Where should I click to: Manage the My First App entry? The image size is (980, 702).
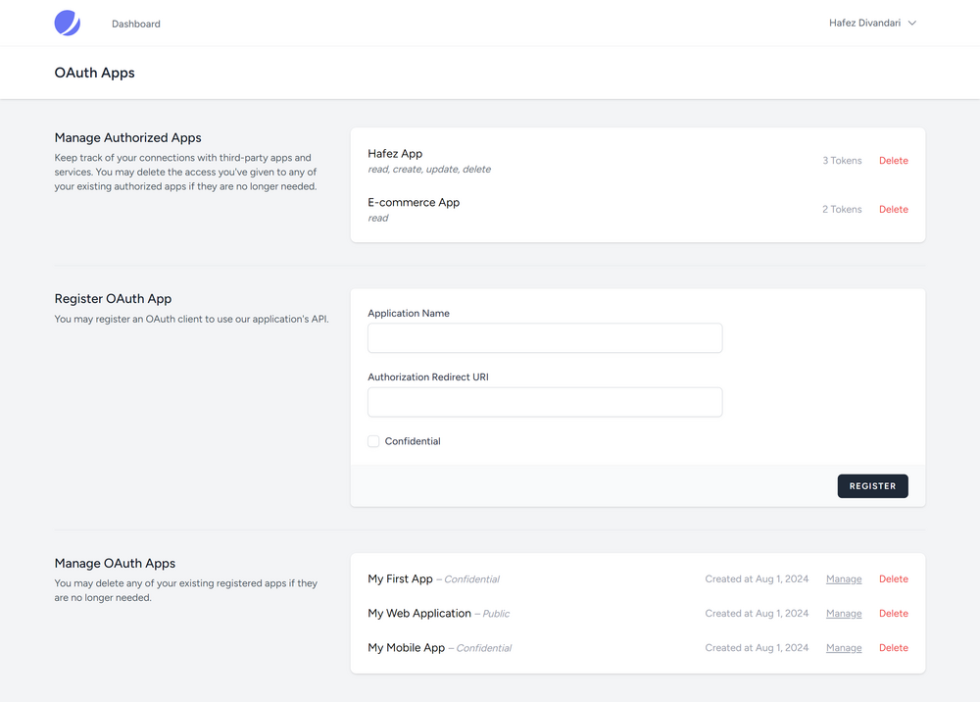click(x=844, y=578)
